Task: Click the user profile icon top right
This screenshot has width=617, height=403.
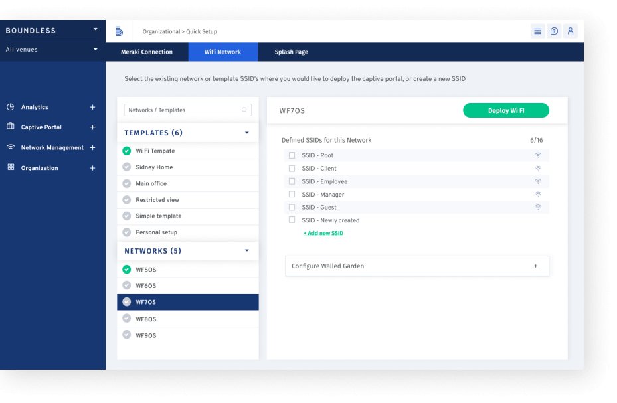Action: click(571, 31)
